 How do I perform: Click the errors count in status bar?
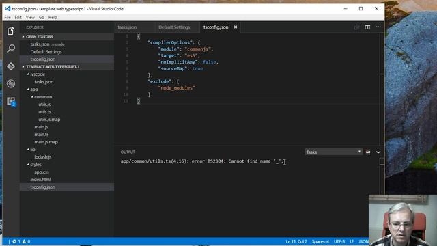16,241
